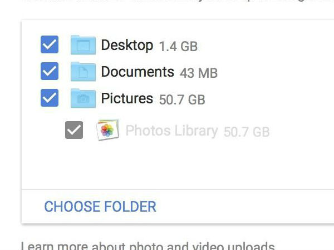Viewport: 334px width, 250px height.
Task: Click the 50.7 GB size beside Pictures
Action: pyautogui.click(x=182, y=100)
